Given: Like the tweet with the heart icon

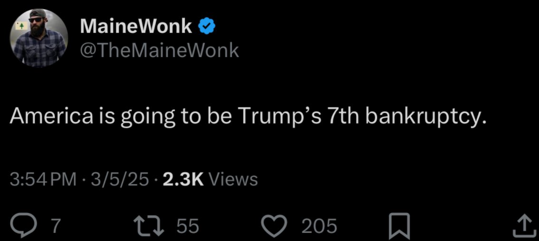Looking at the screenshot, I should (275, 225).
